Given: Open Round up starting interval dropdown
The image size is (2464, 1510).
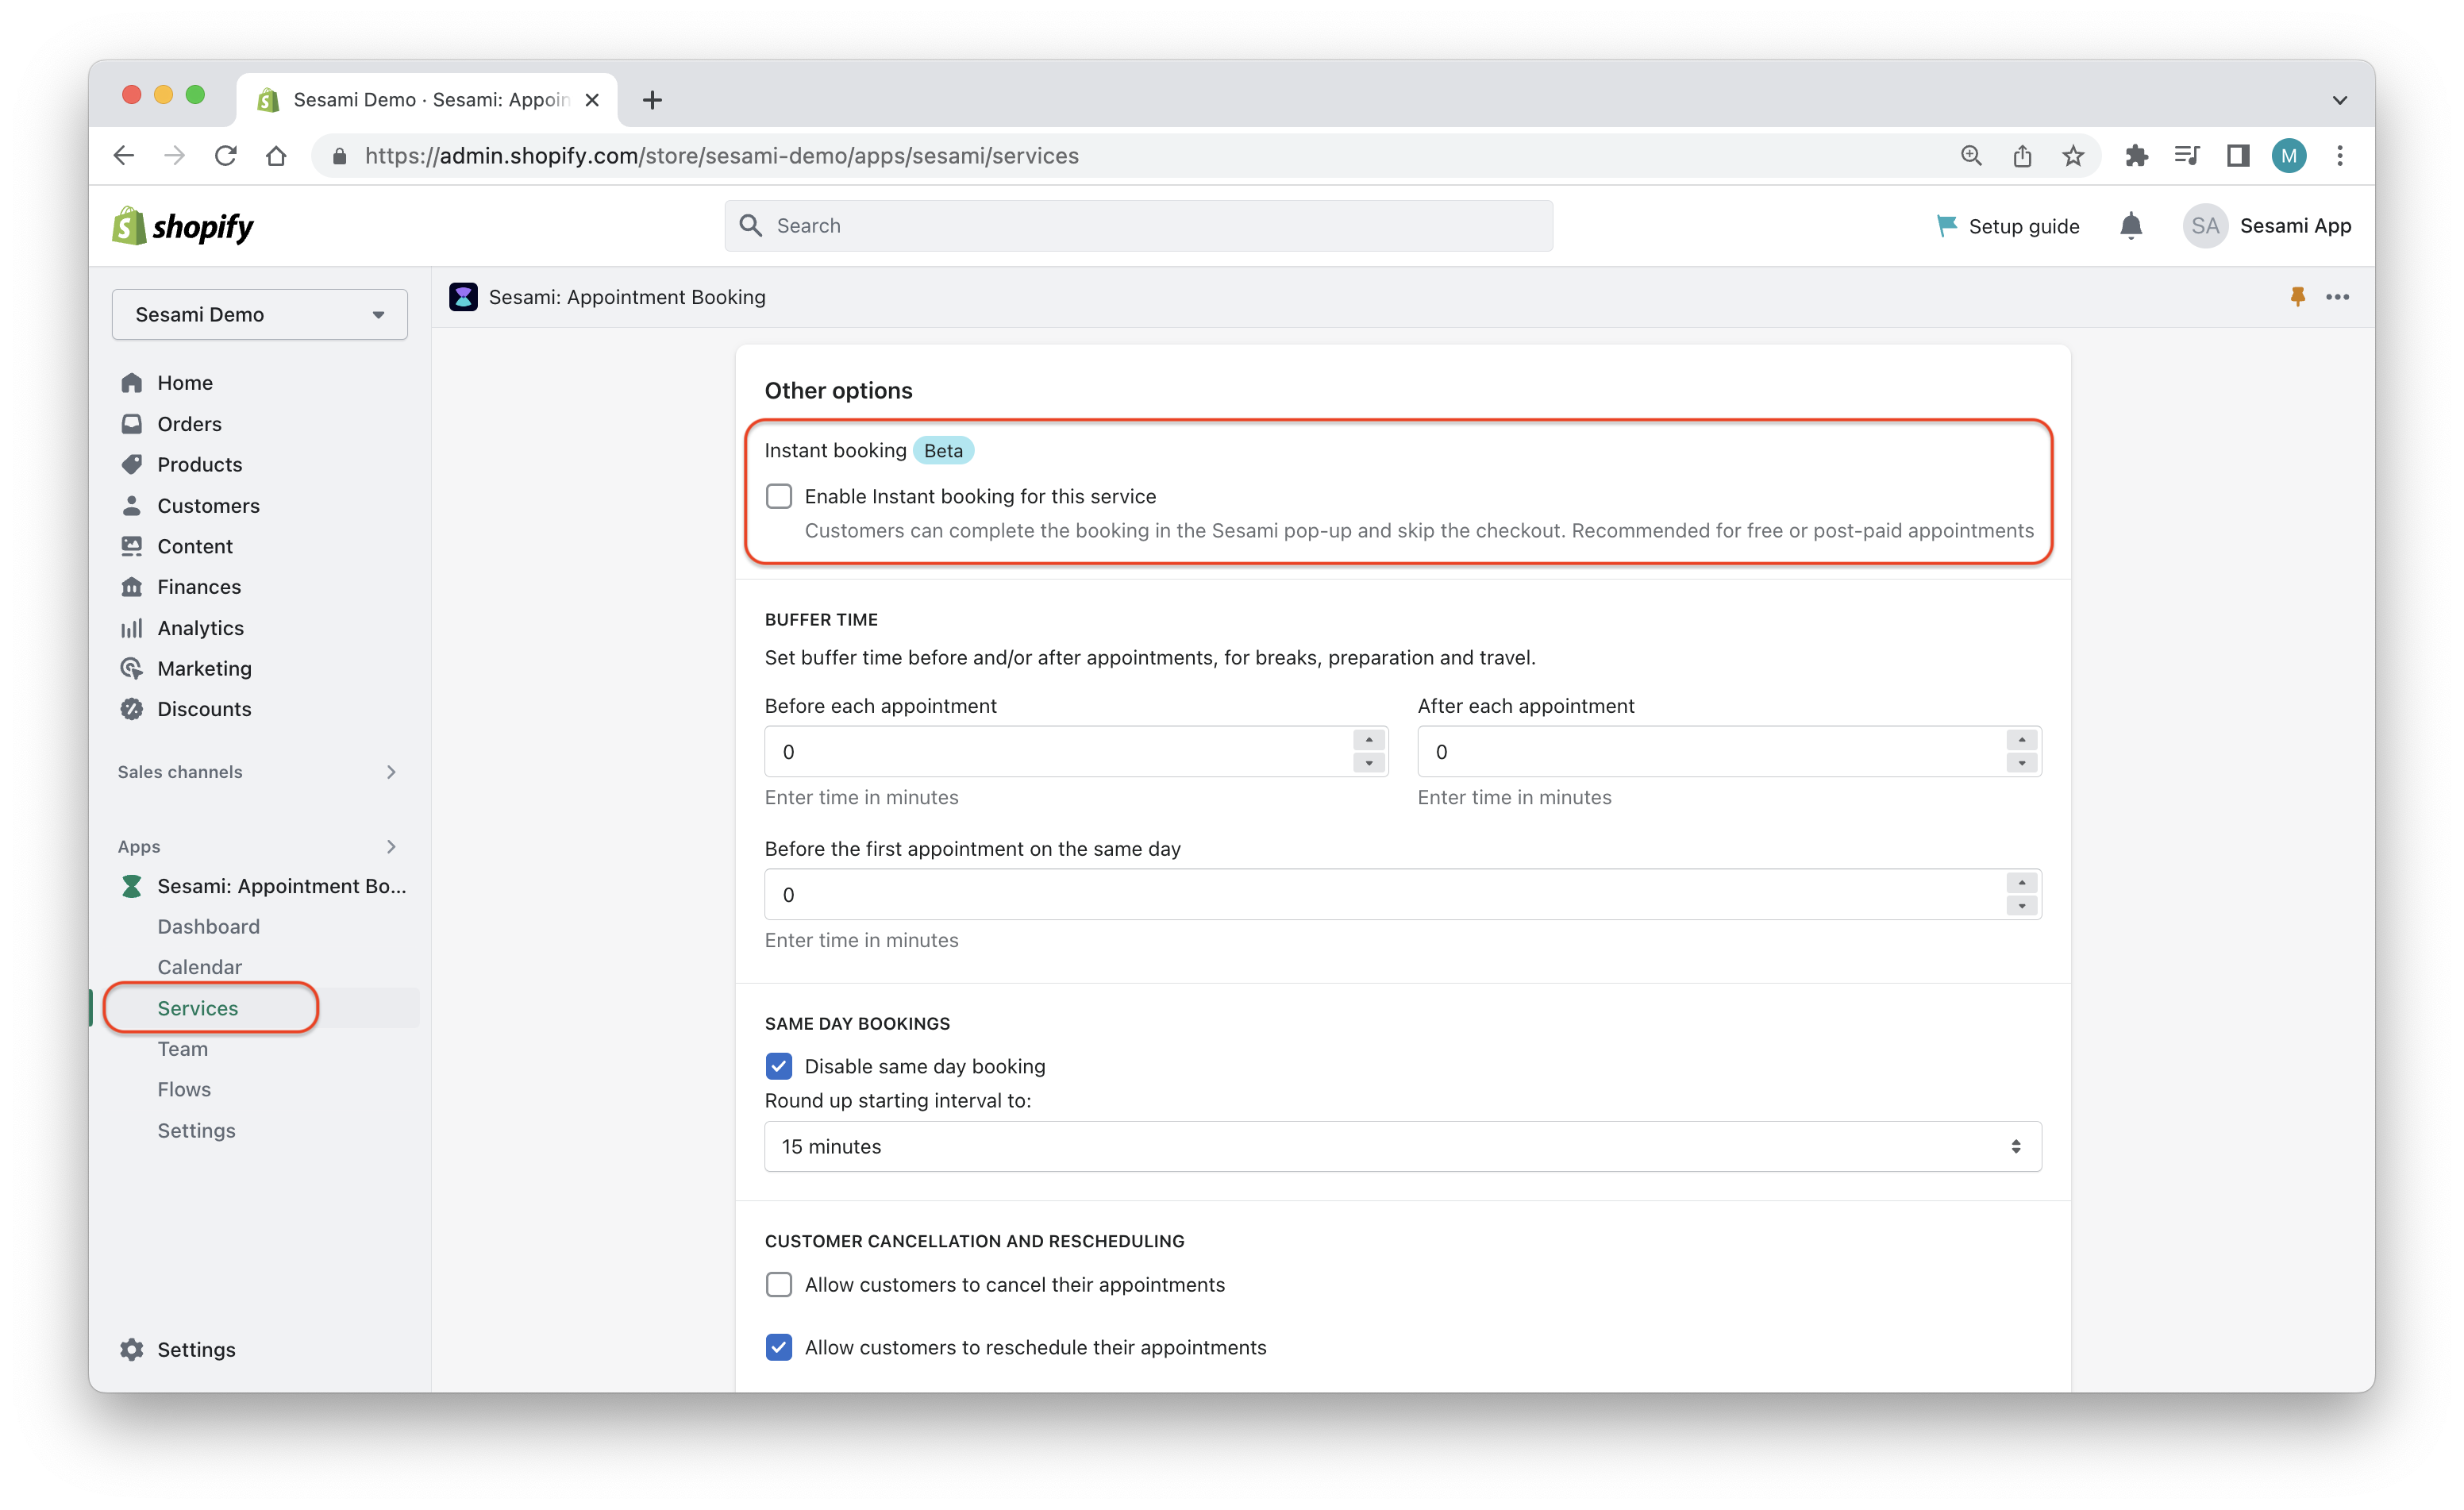Looking at the screenshot, I should [1403, 1146].
